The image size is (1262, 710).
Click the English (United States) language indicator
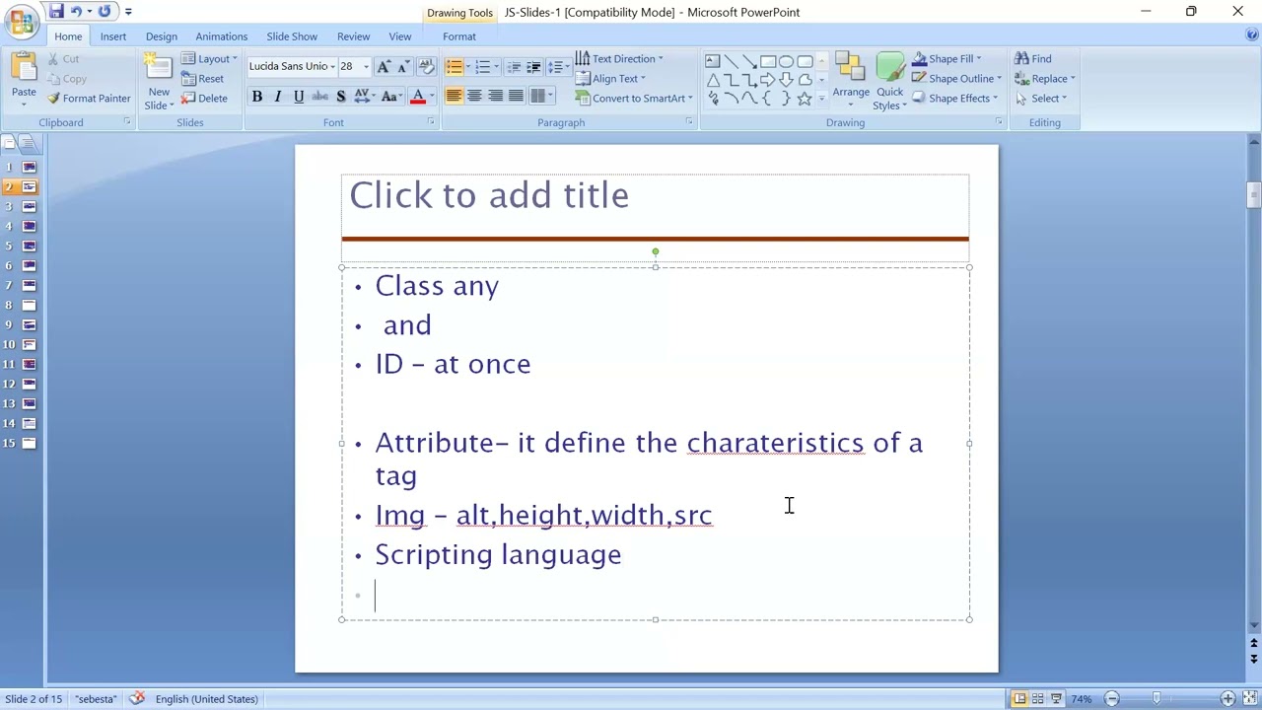point(206,699)
